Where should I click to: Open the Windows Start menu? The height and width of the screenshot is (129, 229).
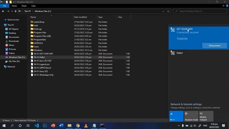(x=4, y=125)
